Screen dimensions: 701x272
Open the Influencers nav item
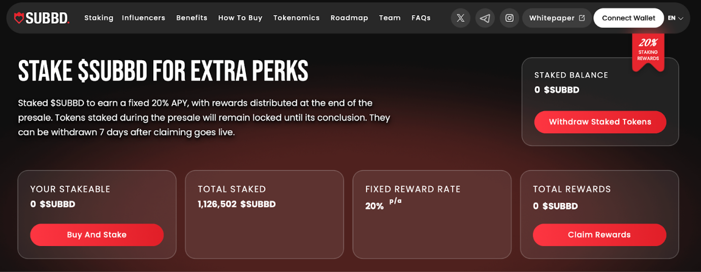point(143,18)
